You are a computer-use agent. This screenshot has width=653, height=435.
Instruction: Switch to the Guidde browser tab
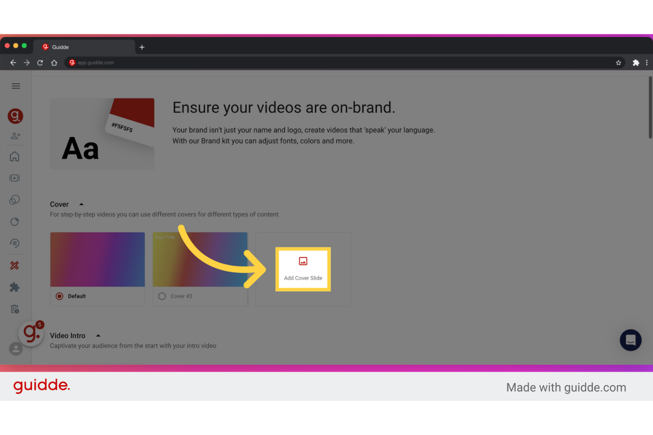coord(84,47)
